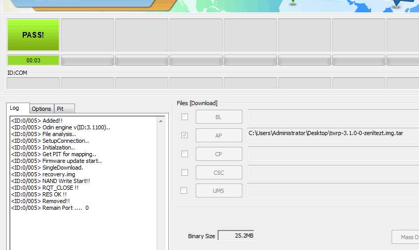Click the AP button
Image resolution: width=419 pixels, height=250 pixels.
[x=219, y=136]
